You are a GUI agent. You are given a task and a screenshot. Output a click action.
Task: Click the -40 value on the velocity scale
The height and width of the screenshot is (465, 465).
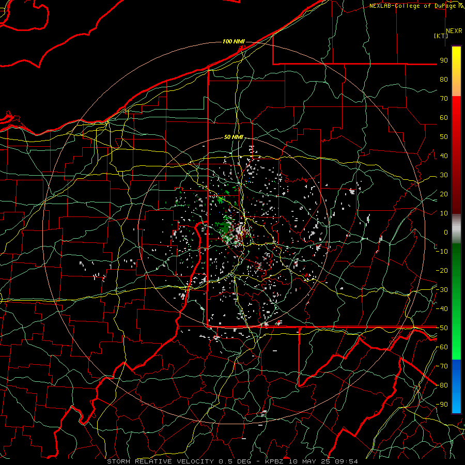point(442,309)
